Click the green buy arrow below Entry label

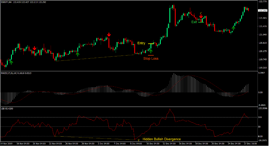pos(151,51)
